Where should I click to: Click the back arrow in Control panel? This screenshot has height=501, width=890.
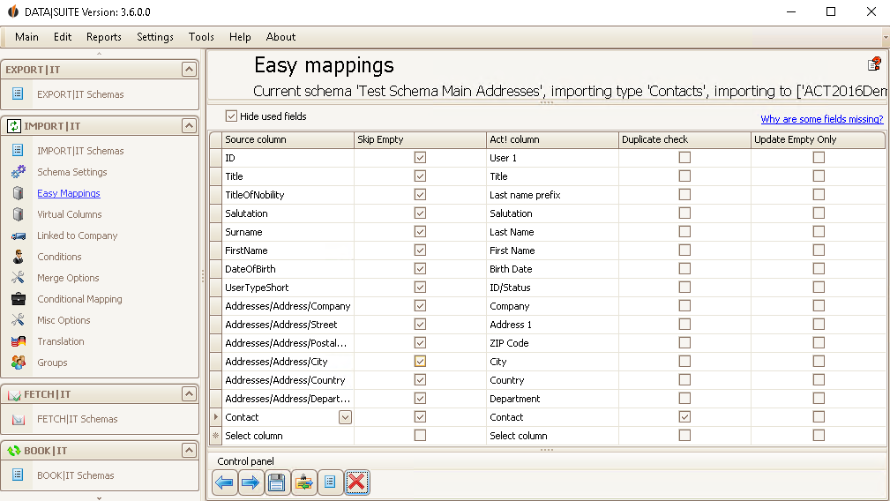click(x=224, y=482)
